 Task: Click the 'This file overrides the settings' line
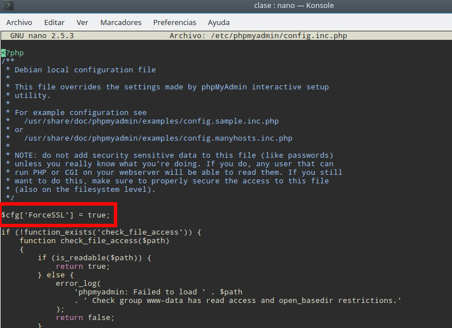(x=167, y=87)
